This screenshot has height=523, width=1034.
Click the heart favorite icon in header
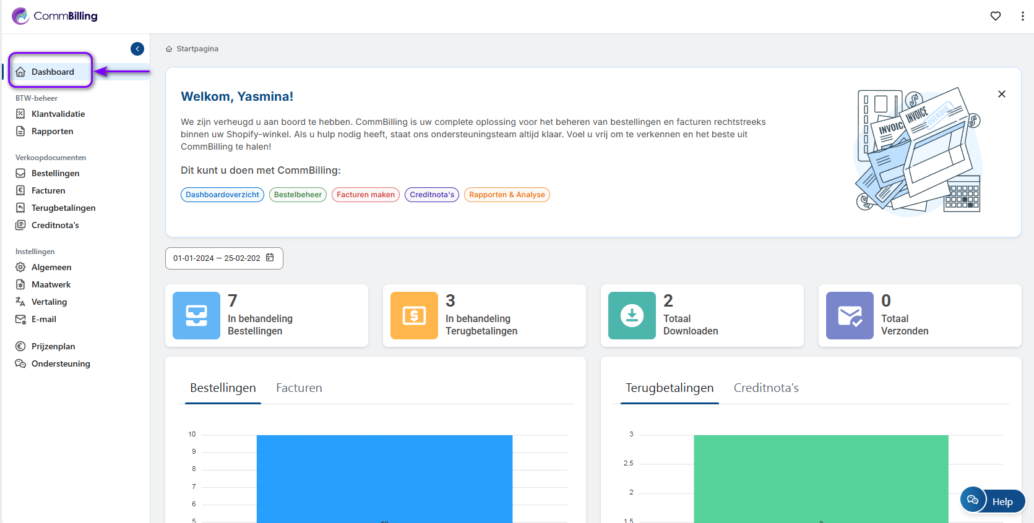pyautogui.click(x=995, y=16)
